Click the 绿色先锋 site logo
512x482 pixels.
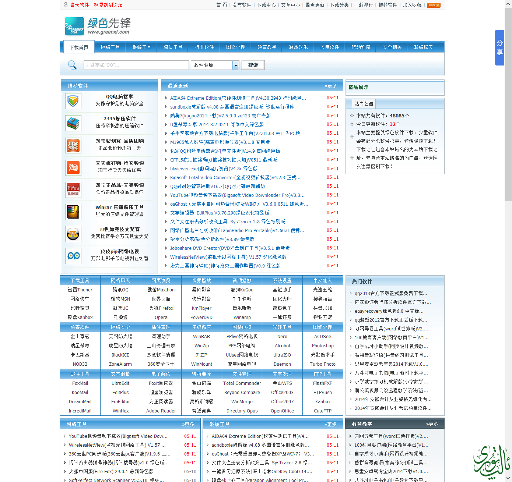tap(97, 26)
